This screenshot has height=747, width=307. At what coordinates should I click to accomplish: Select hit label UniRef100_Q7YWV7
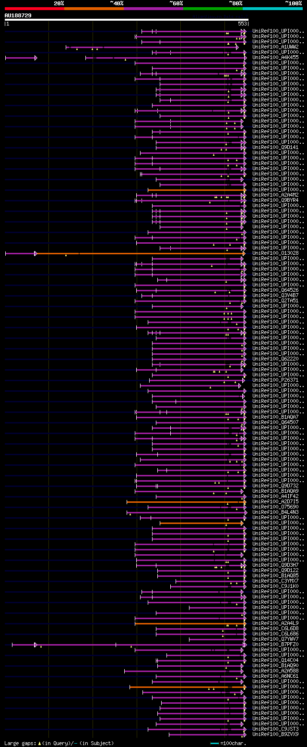pos(275,639)
